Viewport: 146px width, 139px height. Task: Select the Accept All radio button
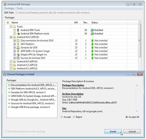pos(127,117)
